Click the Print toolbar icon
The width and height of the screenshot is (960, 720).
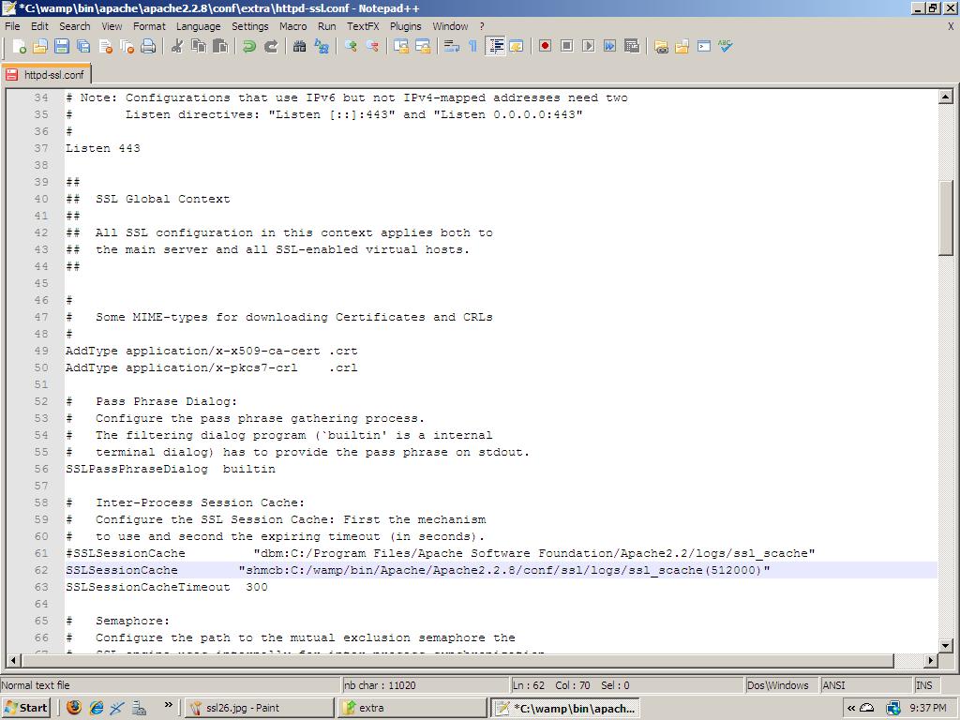coord(148,46)
